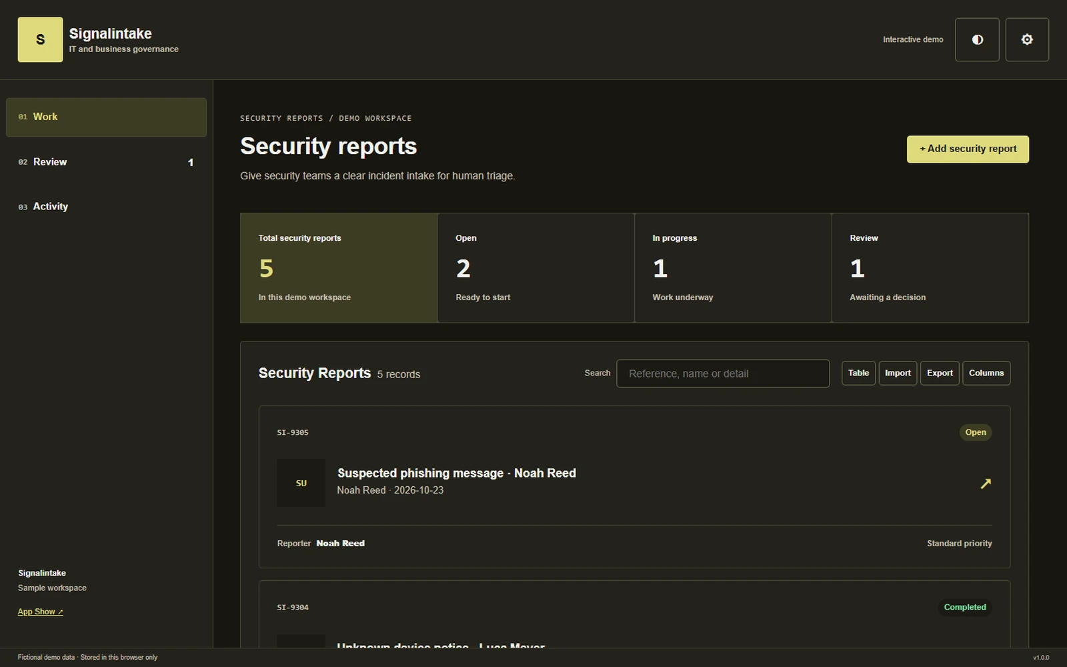Click the Review count badge 1
Screen dimensions: 1067x667
coord(191,162)
